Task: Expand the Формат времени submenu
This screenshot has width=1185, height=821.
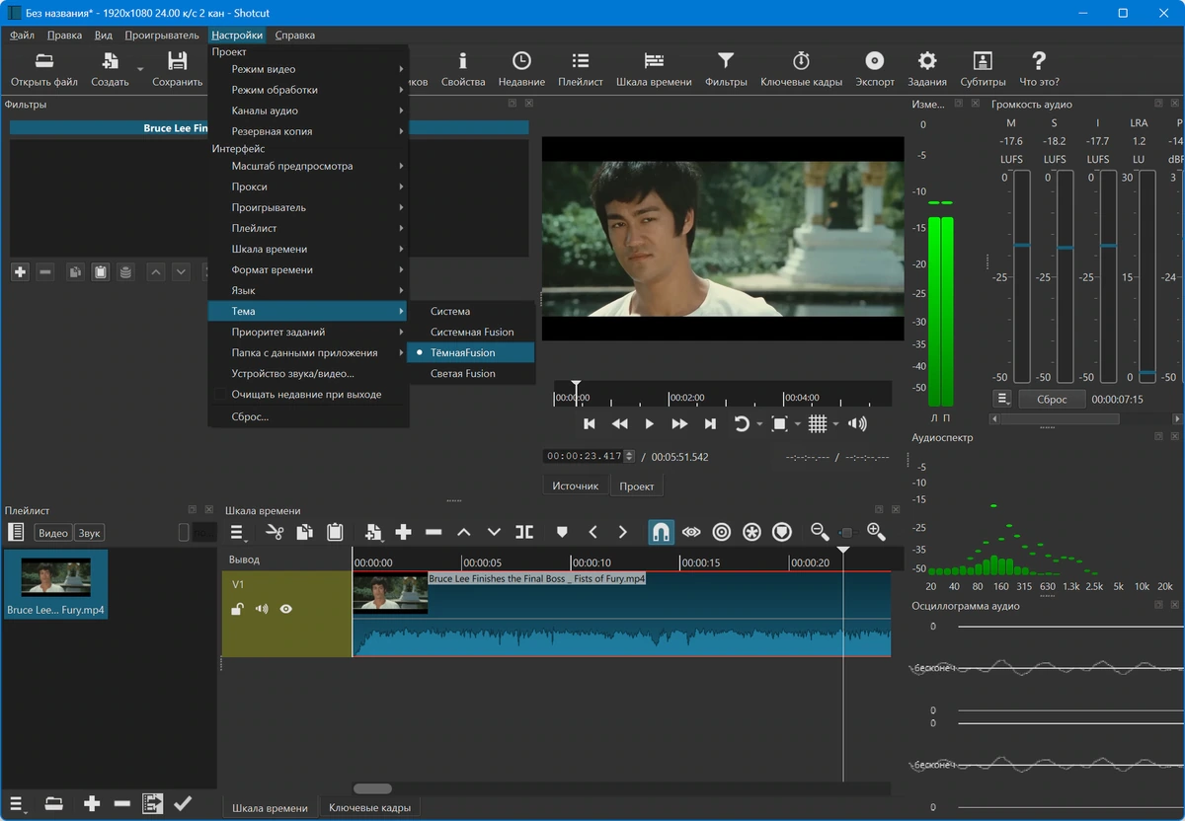Action: [308, 269]
